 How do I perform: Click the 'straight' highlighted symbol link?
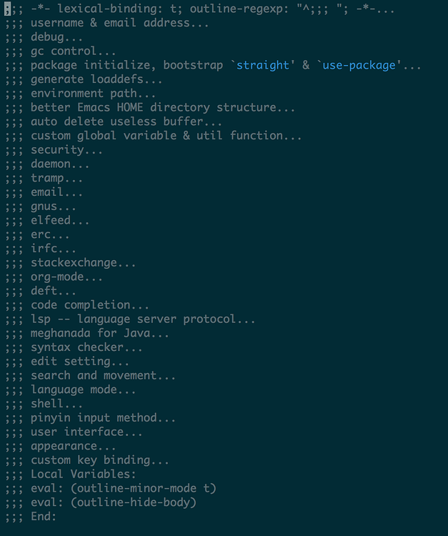click(262, 65)
